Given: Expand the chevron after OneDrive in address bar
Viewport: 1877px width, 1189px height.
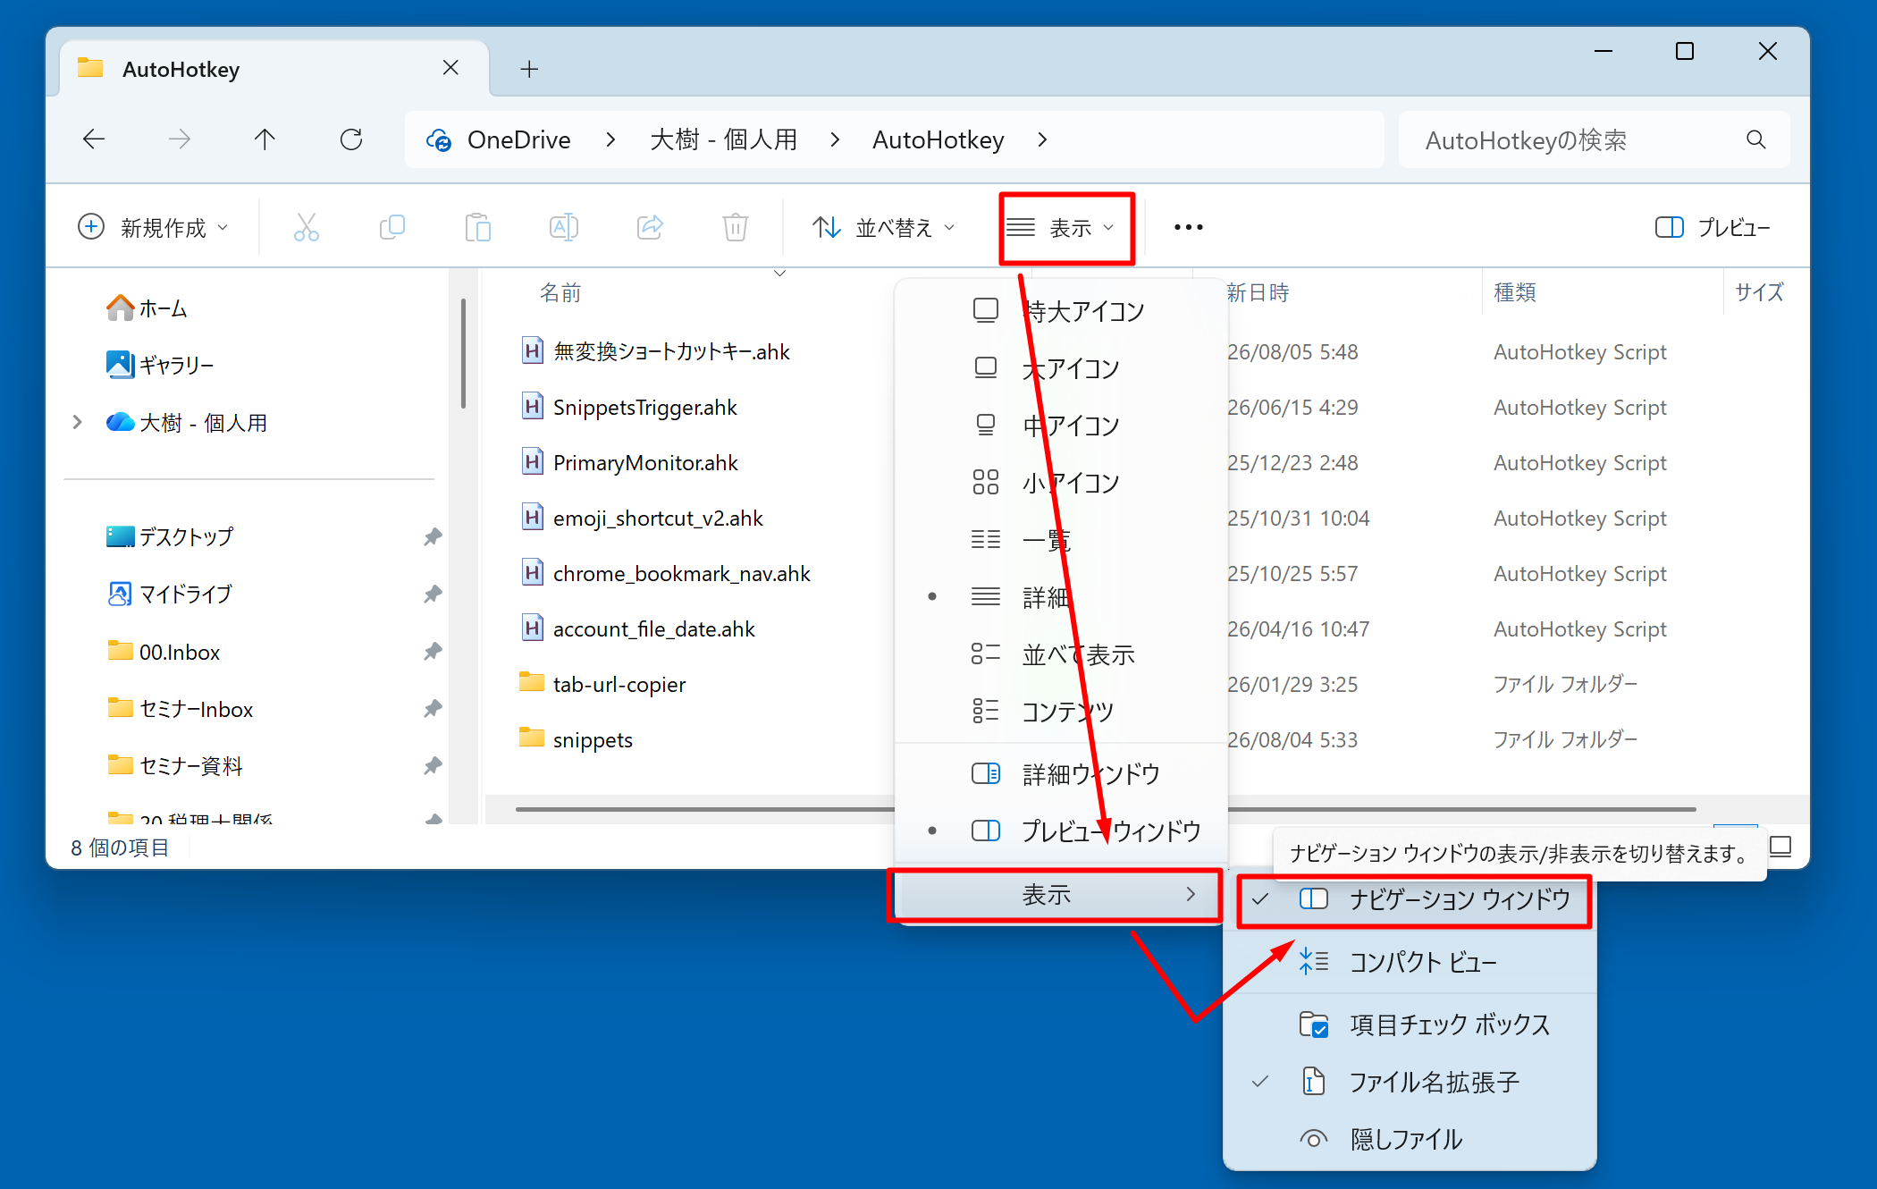Looking at the screenshot, I should click(610, 139).
